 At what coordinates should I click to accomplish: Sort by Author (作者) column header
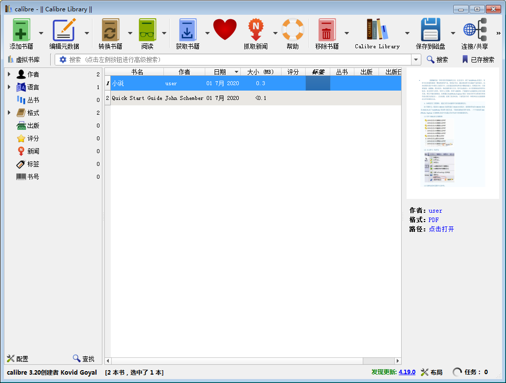pyautogui.click(x=184, y=72)
